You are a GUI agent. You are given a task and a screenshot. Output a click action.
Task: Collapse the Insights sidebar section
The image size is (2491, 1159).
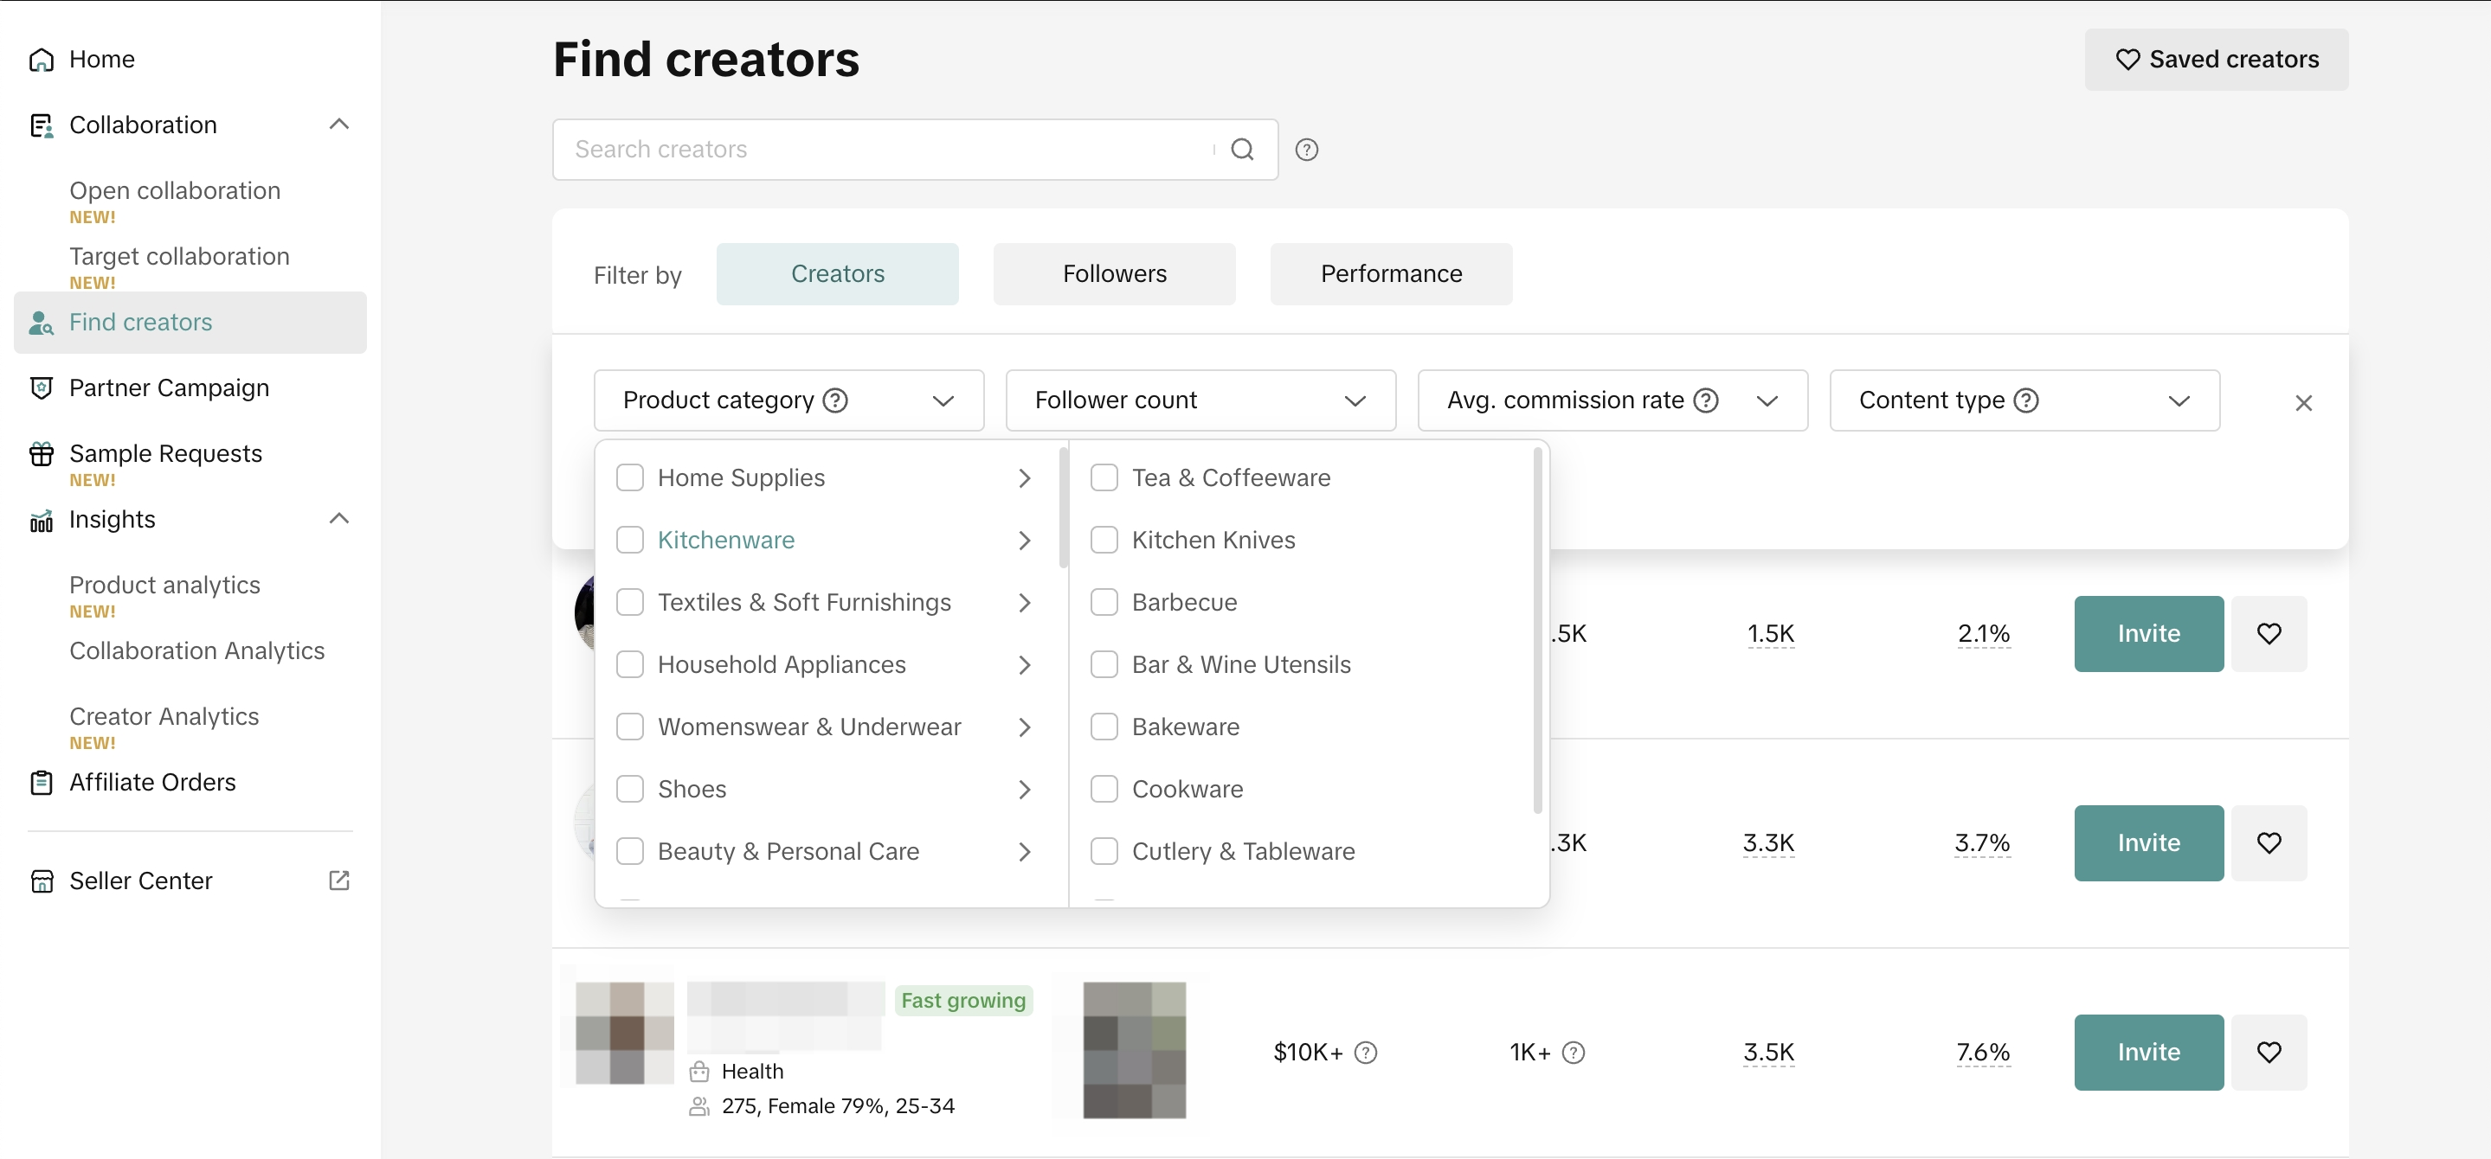(338, 519)
